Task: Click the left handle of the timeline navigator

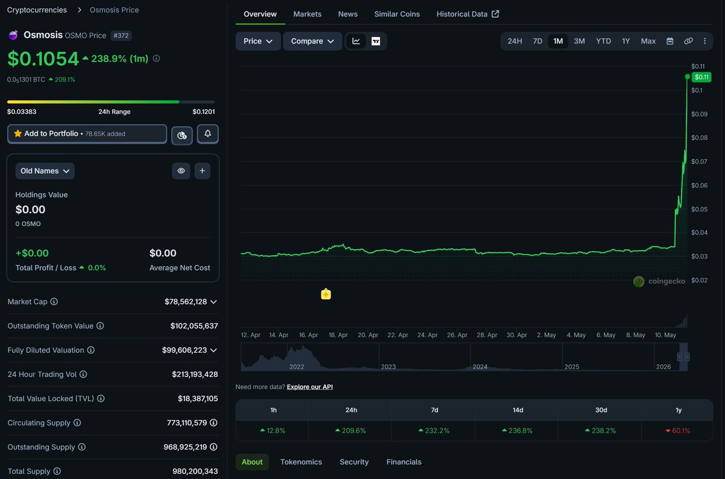Action: point(679,357)
